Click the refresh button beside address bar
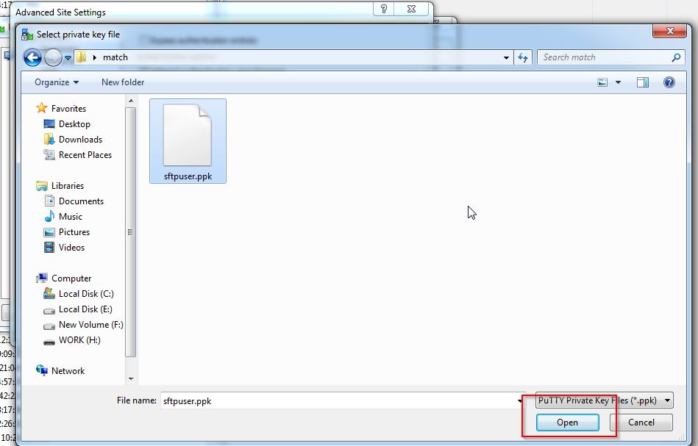Screen dimensions: 698x446 pos(523,57)
